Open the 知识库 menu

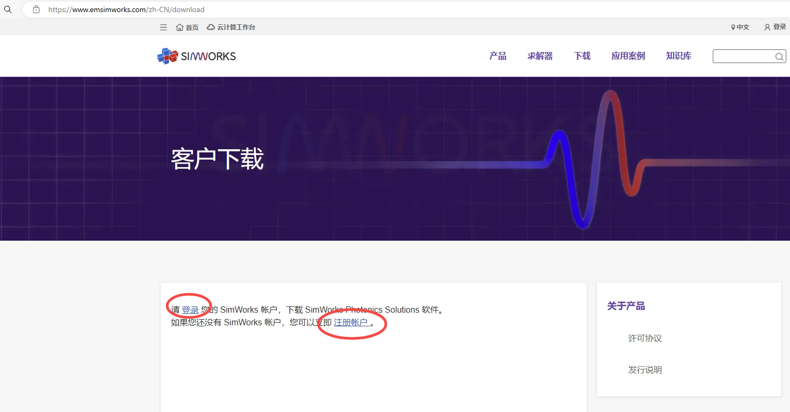(679, 56)
